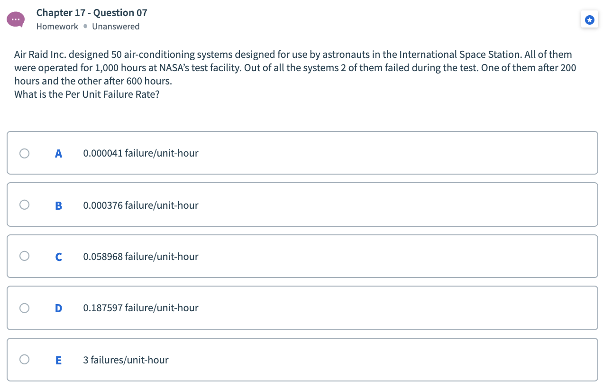
Task: Open the purple speech bubble discussion icon
Action: coord(16,19)
